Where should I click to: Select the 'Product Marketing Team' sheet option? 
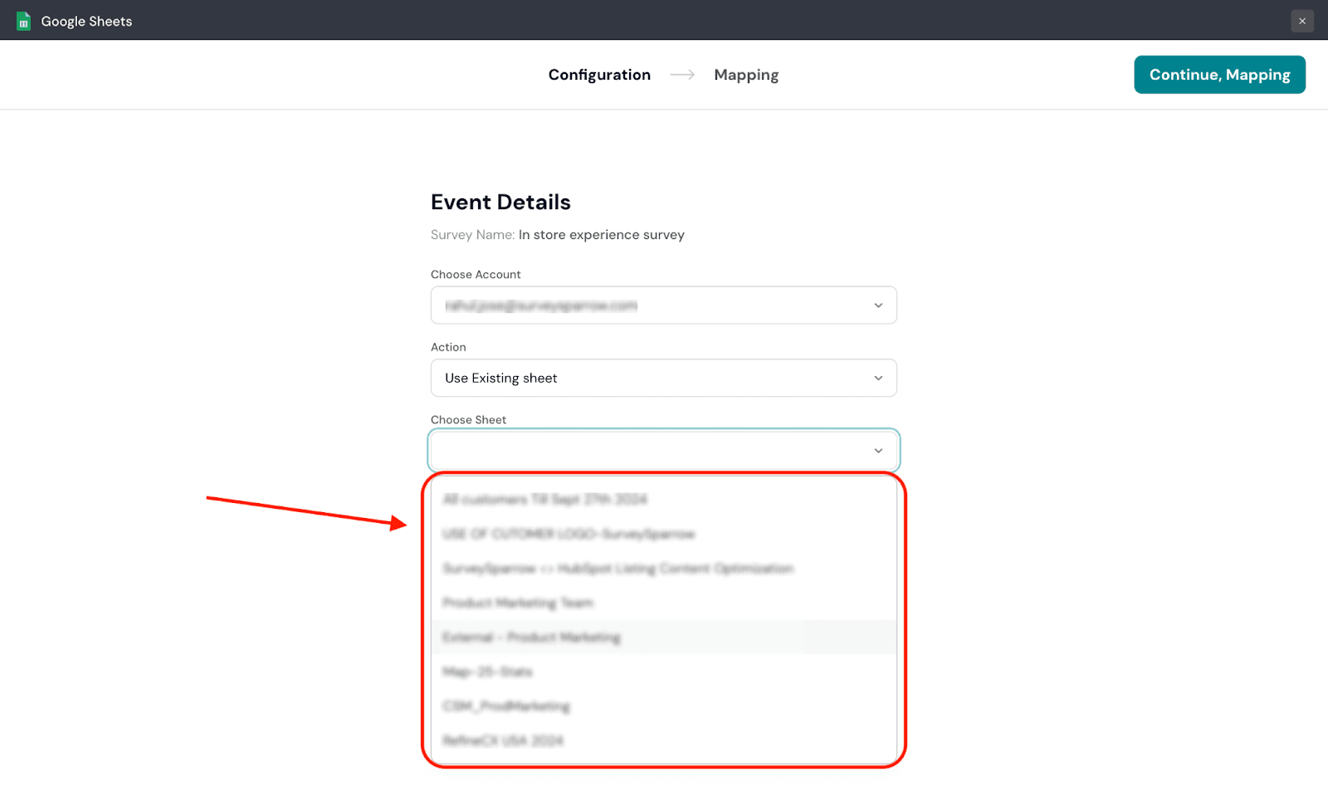[x=518, y=603]
